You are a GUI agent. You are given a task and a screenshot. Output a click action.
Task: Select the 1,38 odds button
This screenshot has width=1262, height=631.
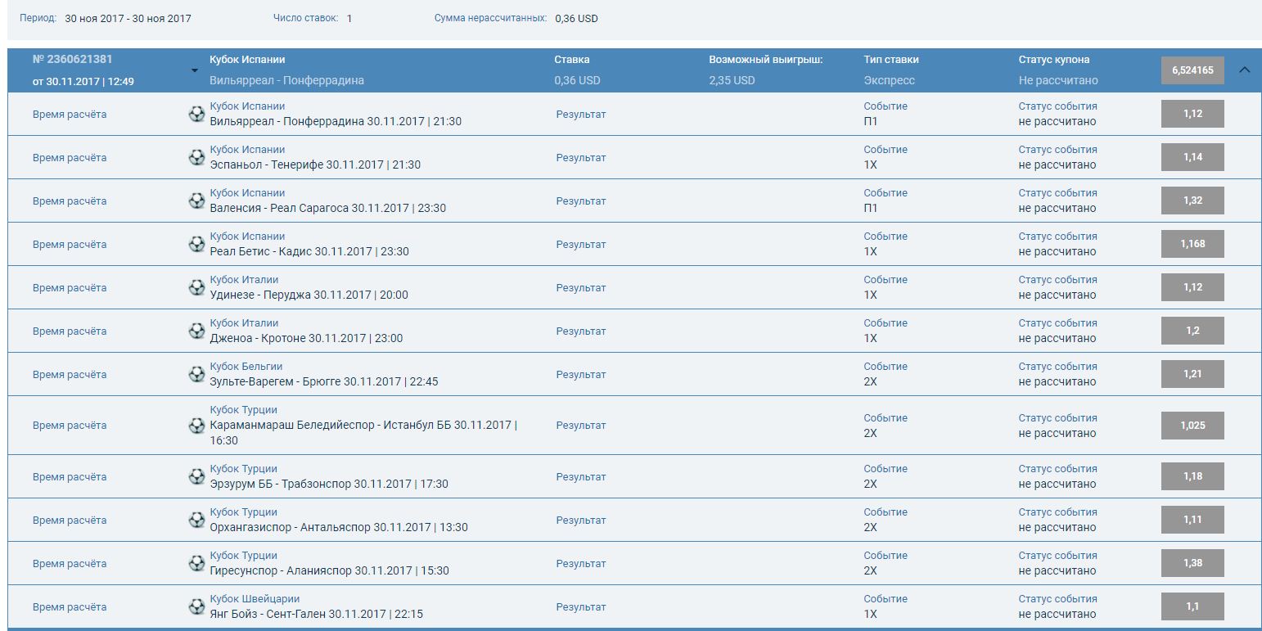point(1192,563)
